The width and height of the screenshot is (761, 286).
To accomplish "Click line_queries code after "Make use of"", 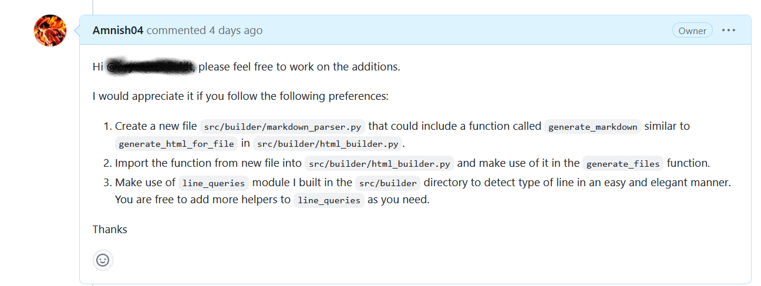I will click(x=214, y=183).
